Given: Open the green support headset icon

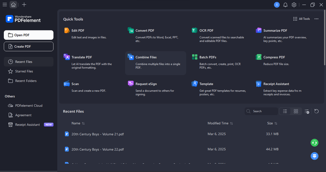Looking at the screenshot, I should click(314, 142).
